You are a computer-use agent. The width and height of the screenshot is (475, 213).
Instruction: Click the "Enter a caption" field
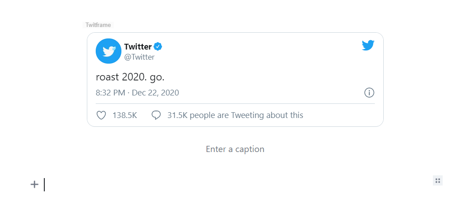[235, 149]
